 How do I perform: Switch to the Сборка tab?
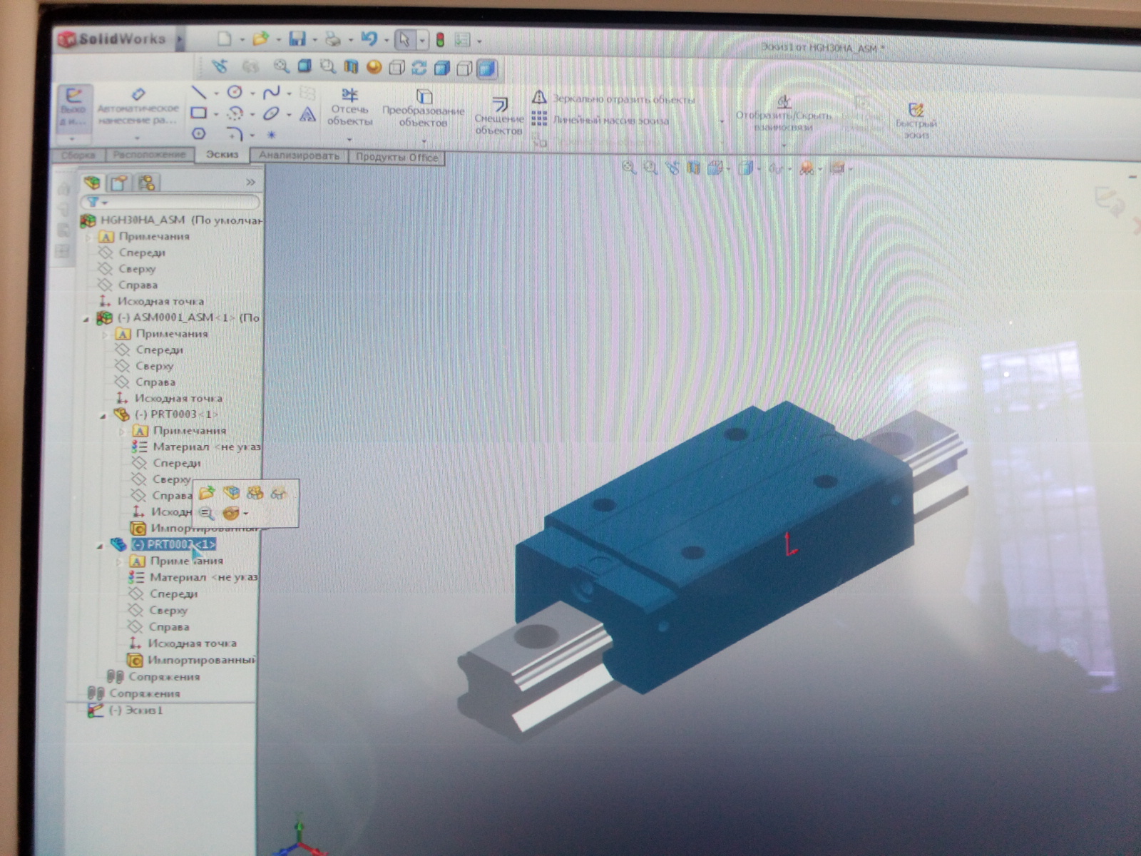pos(78,155)
